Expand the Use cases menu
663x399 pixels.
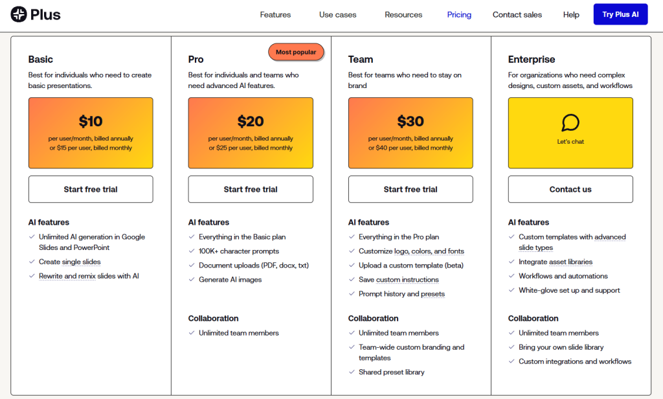click(337, 15)
